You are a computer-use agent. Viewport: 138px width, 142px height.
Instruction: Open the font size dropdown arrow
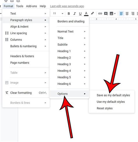[62, 13]
